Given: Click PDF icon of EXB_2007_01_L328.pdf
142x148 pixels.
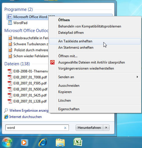Looking at the screenshot, I should point(10,101).
